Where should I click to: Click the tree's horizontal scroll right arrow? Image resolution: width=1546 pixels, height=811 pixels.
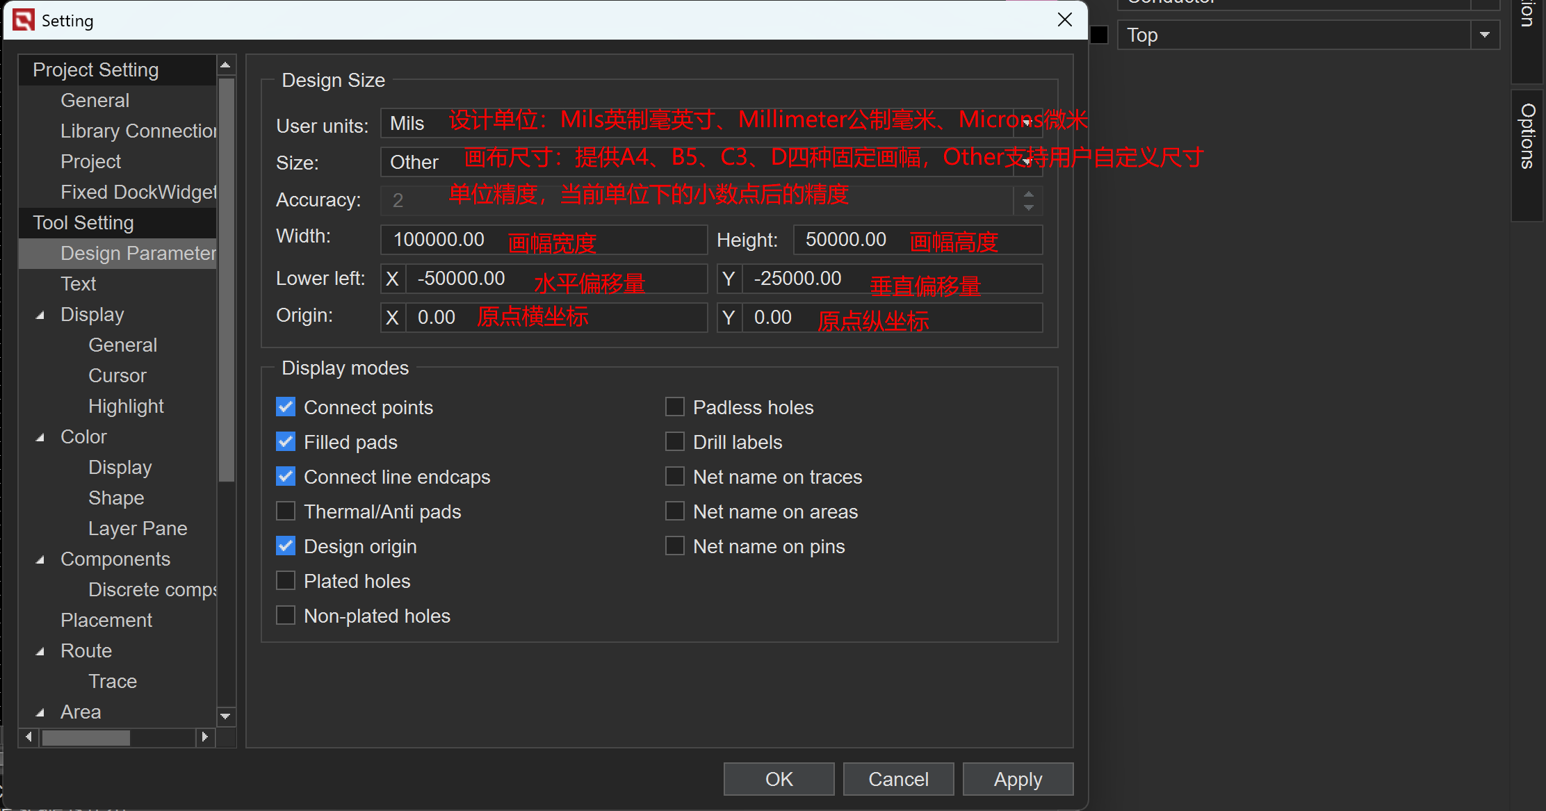click(204, 737)
